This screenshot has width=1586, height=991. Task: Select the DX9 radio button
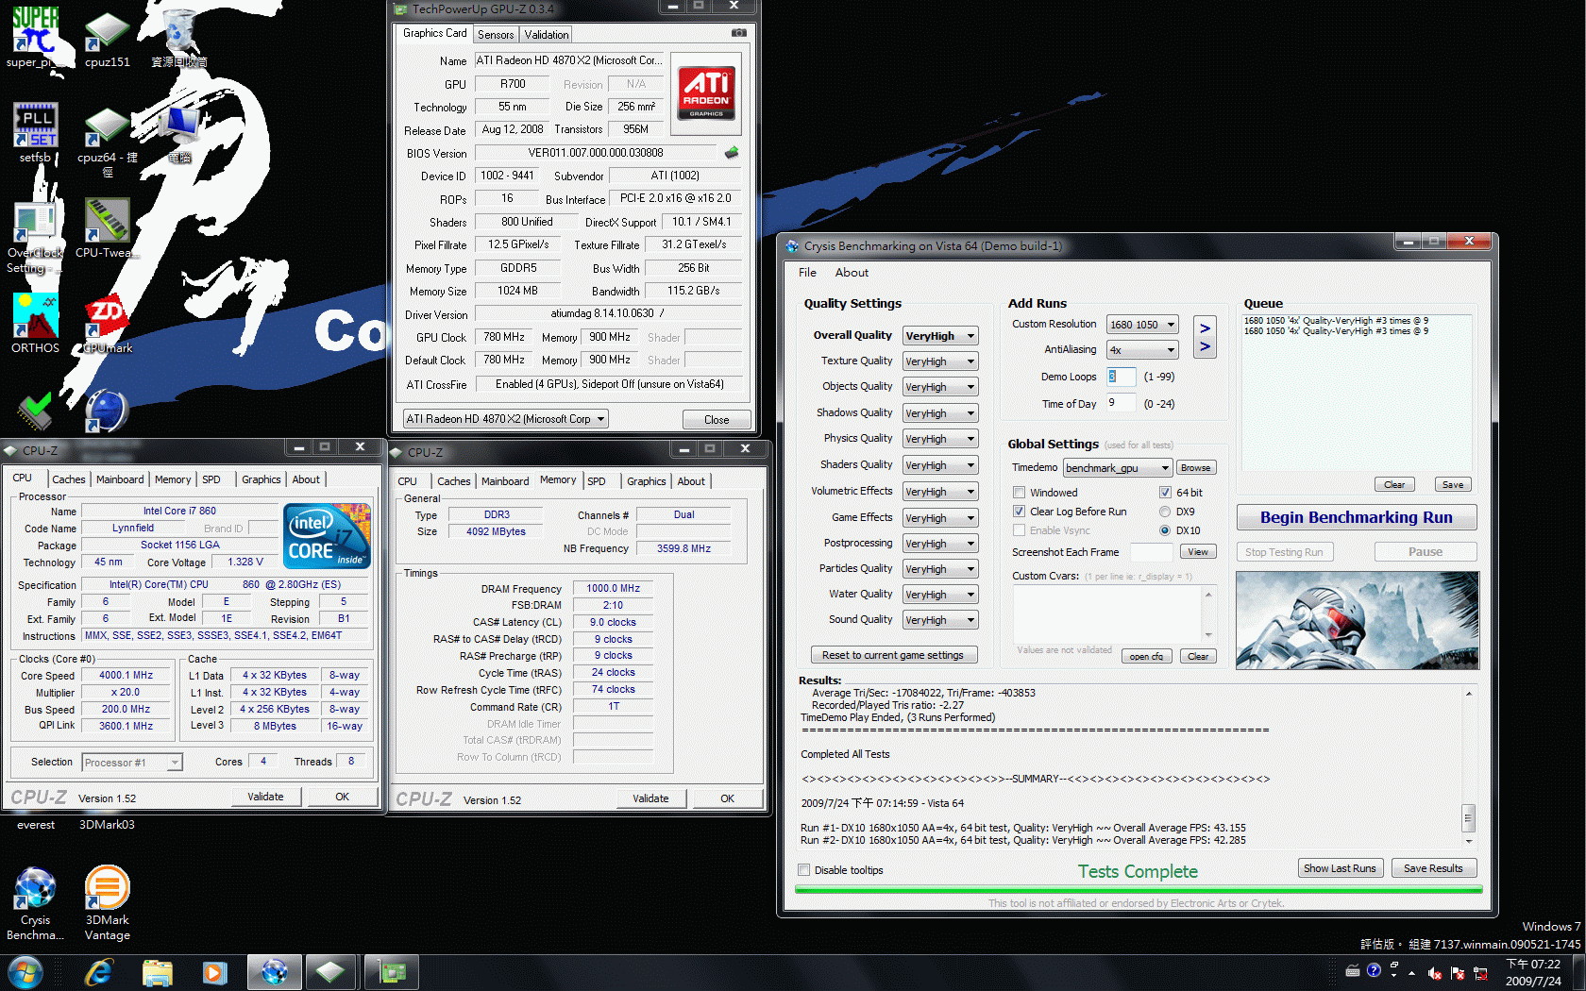(1165, 511)
